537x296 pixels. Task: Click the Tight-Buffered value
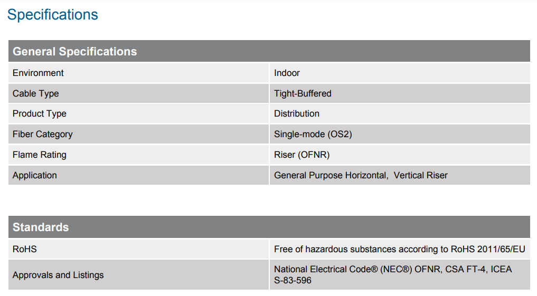[303, 93]
